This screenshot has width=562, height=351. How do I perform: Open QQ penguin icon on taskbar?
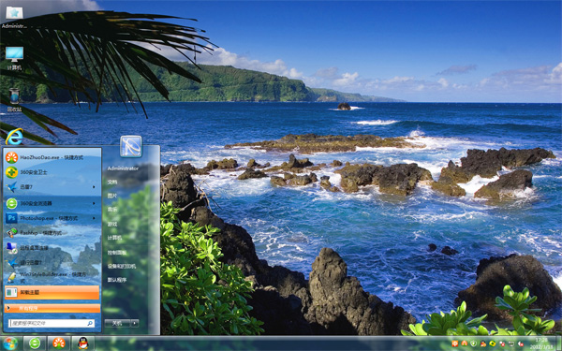coord(83,344)
